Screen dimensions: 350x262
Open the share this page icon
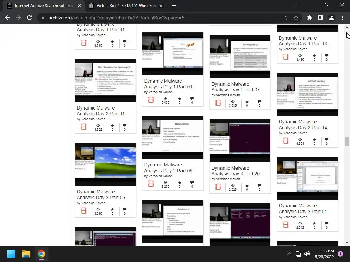point(285,18)
